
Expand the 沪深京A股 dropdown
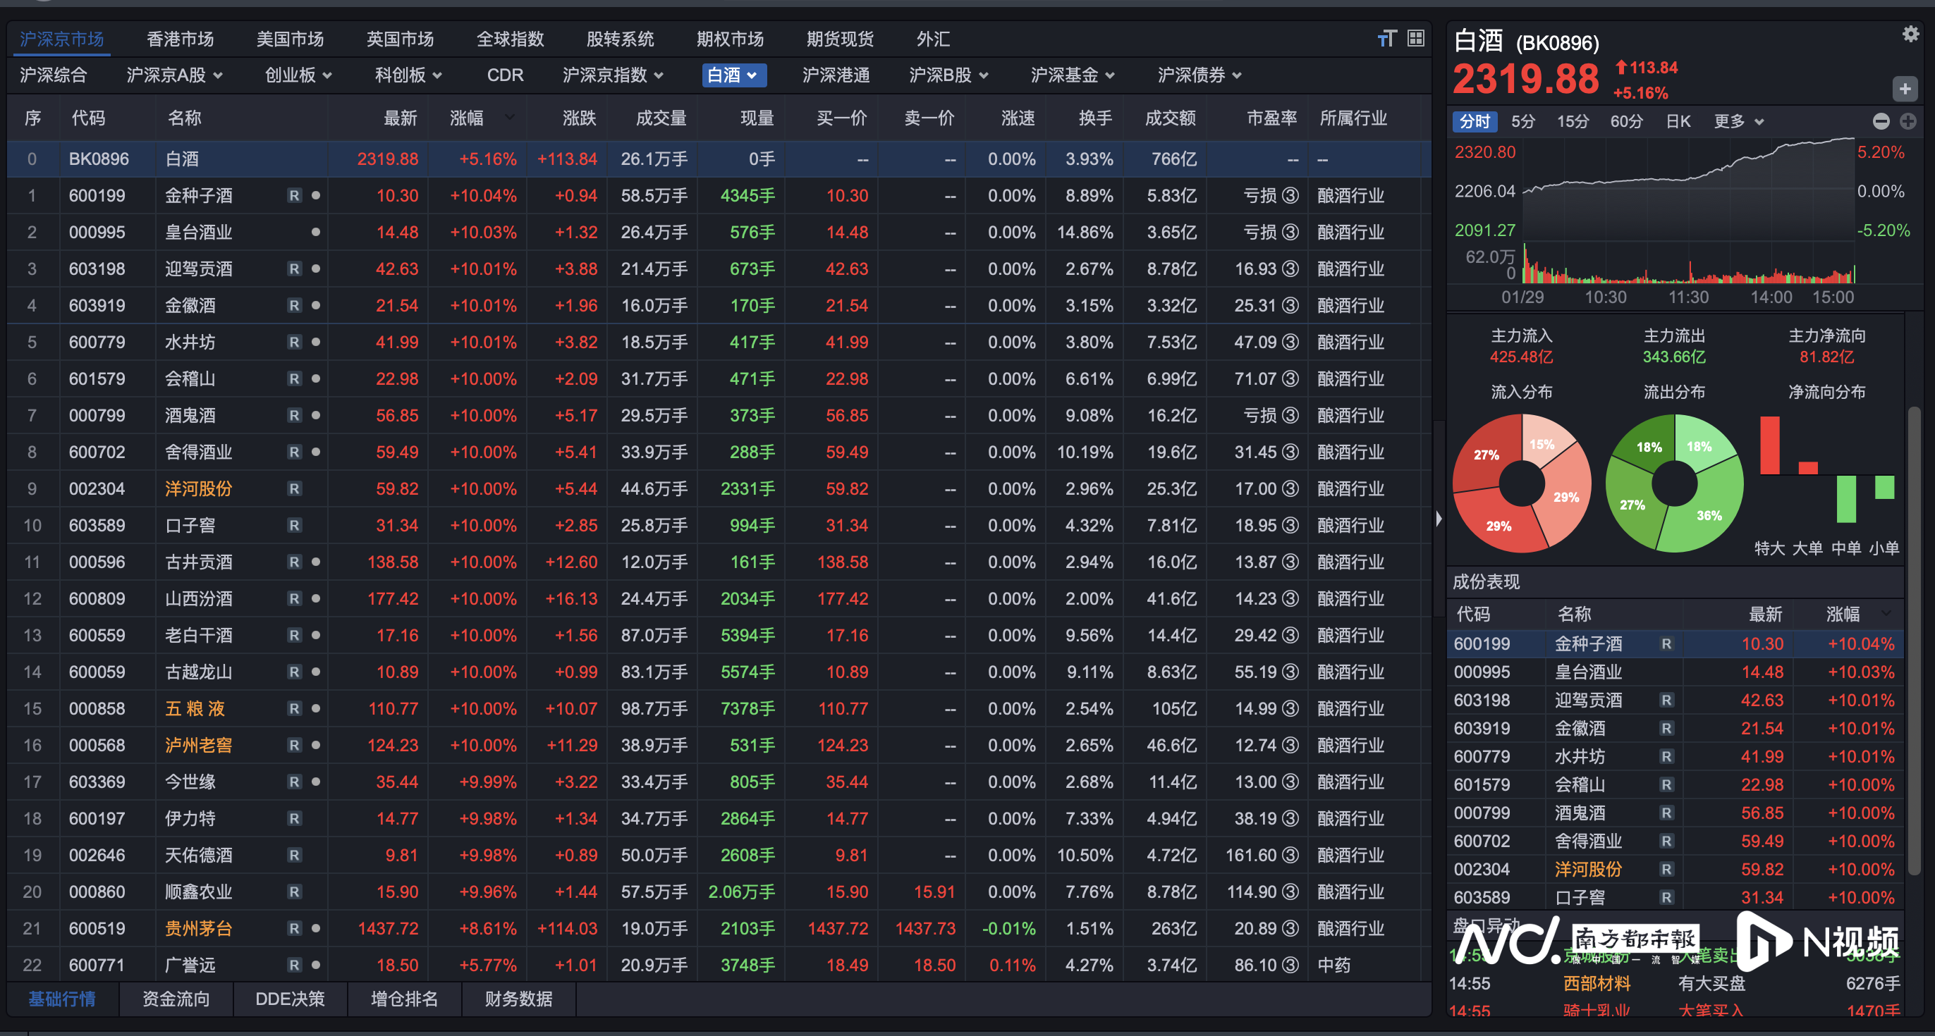(174, 75)
